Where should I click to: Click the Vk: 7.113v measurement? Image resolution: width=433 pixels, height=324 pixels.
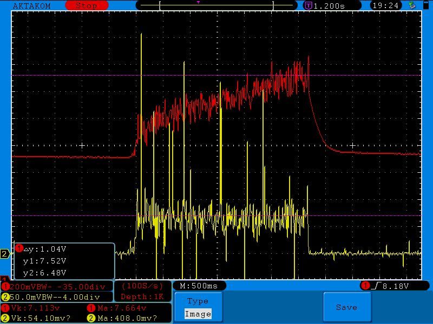35,308
